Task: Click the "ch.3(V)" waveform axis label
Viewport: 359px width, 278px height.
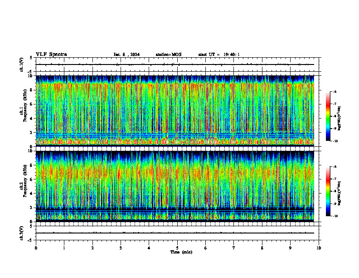Action: [x=21, y=233]
